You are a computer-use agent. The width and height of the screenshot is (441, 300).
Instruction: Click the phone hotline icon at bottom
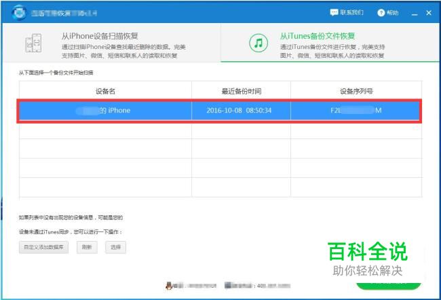227,285
